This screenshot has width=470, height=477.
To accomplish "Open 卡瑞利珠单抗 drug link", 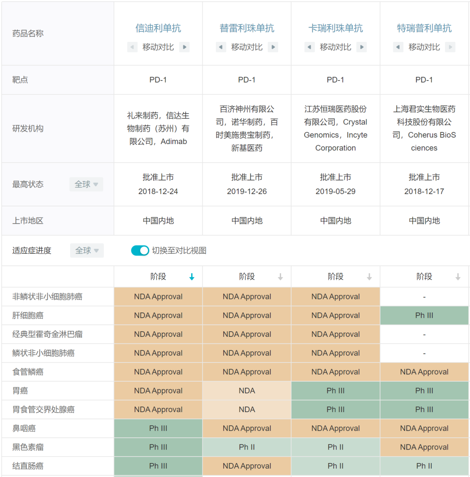I will click(x=336, y=28).
